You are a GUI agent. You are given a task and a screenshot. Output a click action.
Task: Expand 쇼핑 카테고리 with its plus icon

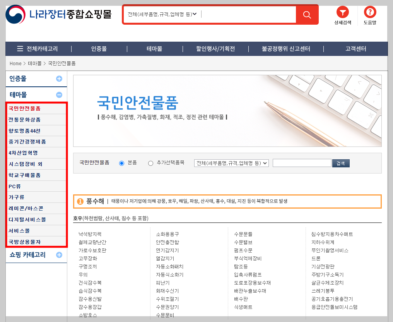(x=59, y=255)
